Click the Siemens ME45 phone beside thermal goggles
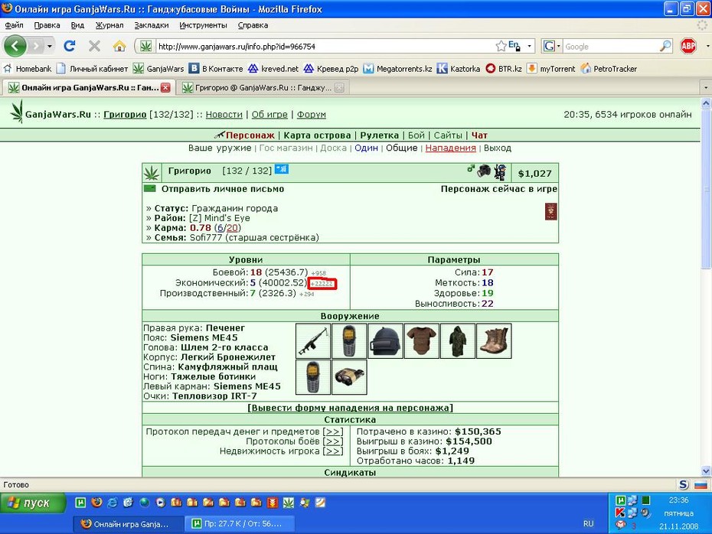The height and width of the screenshot is (534, 712). 313,377
